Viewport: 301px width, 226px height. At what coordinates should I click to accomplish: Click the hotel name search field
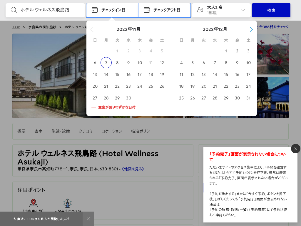click(x=45, y=10)
